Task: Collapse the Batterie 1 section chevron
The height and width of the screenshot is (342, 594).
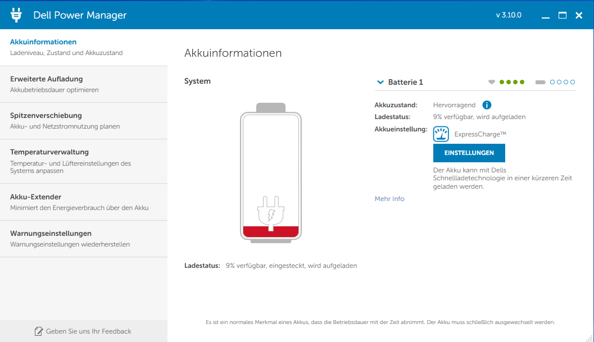Action: pyautogui.click(x=380, y=82)
